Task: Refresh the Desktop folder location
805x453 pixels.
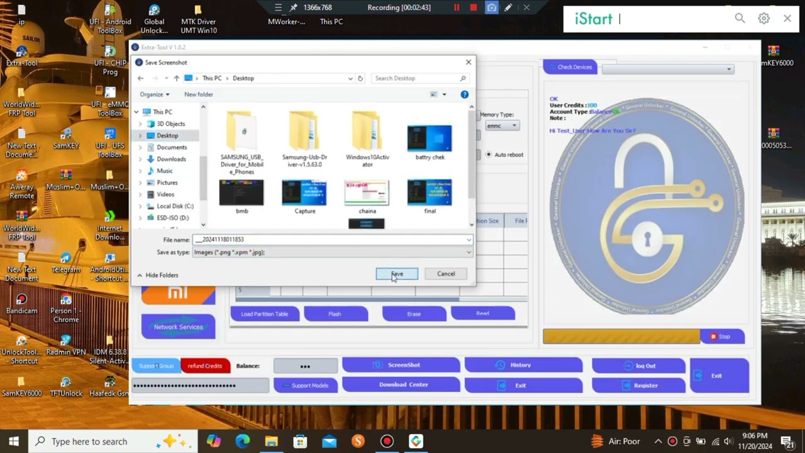Action: [x=360, y=79]
